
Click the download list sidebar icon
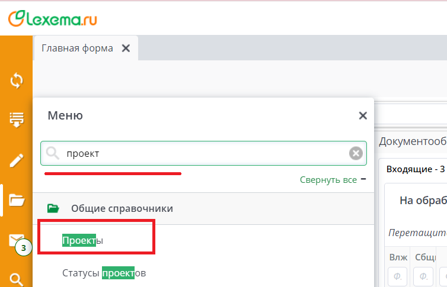pos(17,120)
